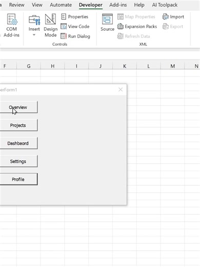This screenshot has width=200, height=267.
Task: Open the AI Toolpack tab
Action: pos(165,5)
